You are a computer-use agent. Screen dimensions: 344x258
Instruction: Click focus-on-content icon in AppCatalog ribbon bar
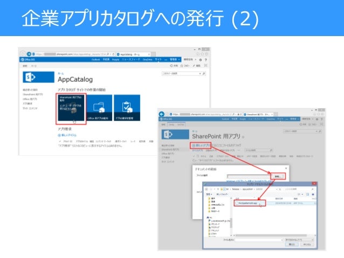(205, 65)
